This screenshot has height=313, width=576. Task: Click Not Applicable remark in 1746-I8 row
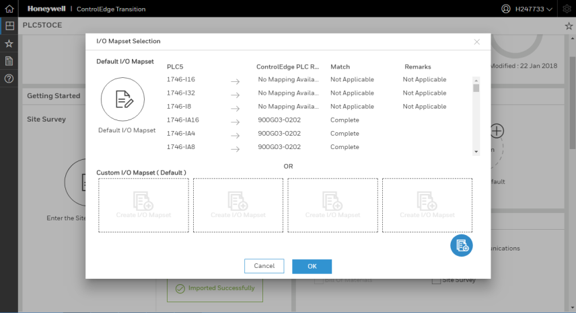425,106
